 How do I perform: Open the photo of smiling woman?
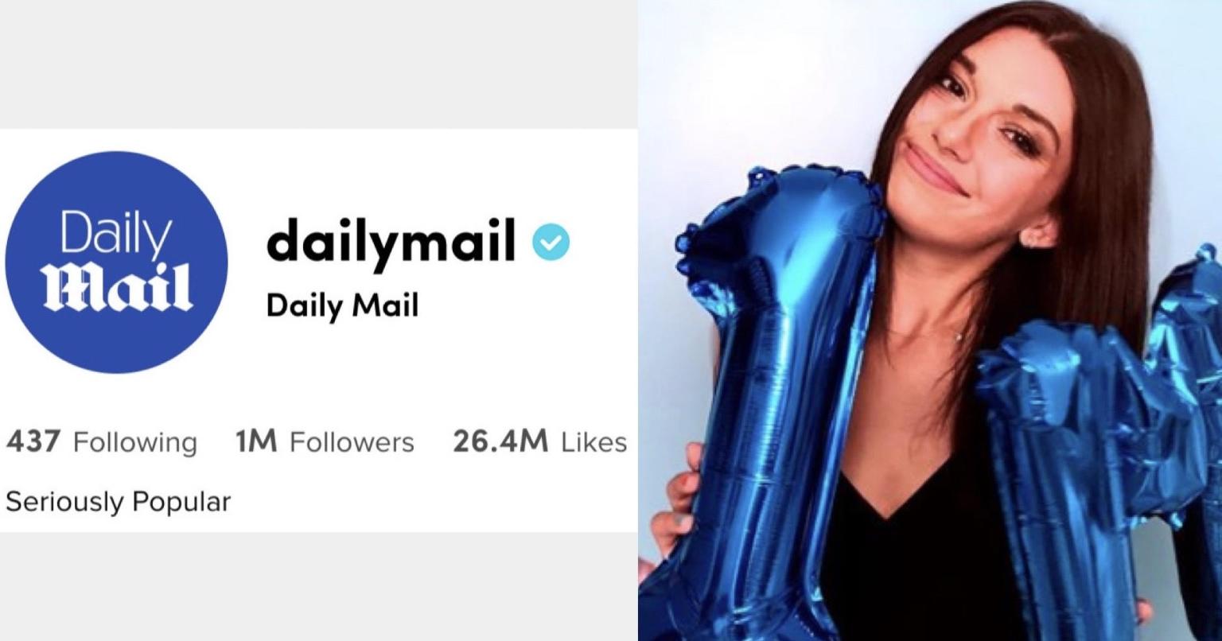[930, 320]
